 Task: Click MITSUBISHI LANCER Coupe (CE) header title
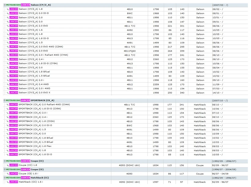25,169
